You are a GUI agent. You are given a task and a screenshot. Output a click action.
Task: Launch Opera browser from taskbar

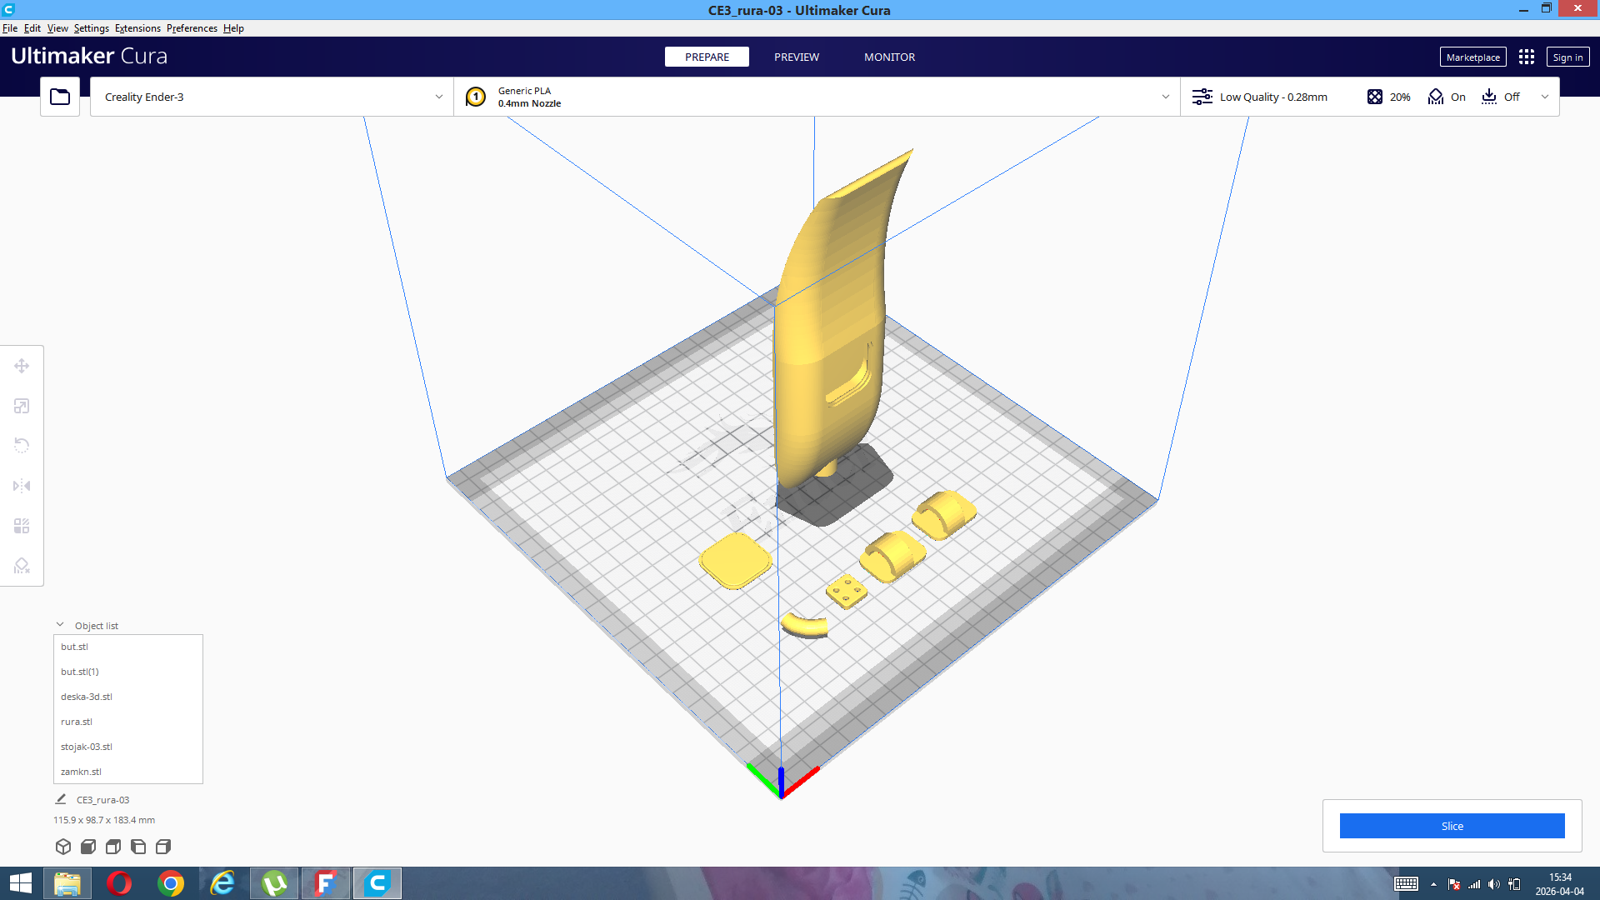(x=119, y=883)
